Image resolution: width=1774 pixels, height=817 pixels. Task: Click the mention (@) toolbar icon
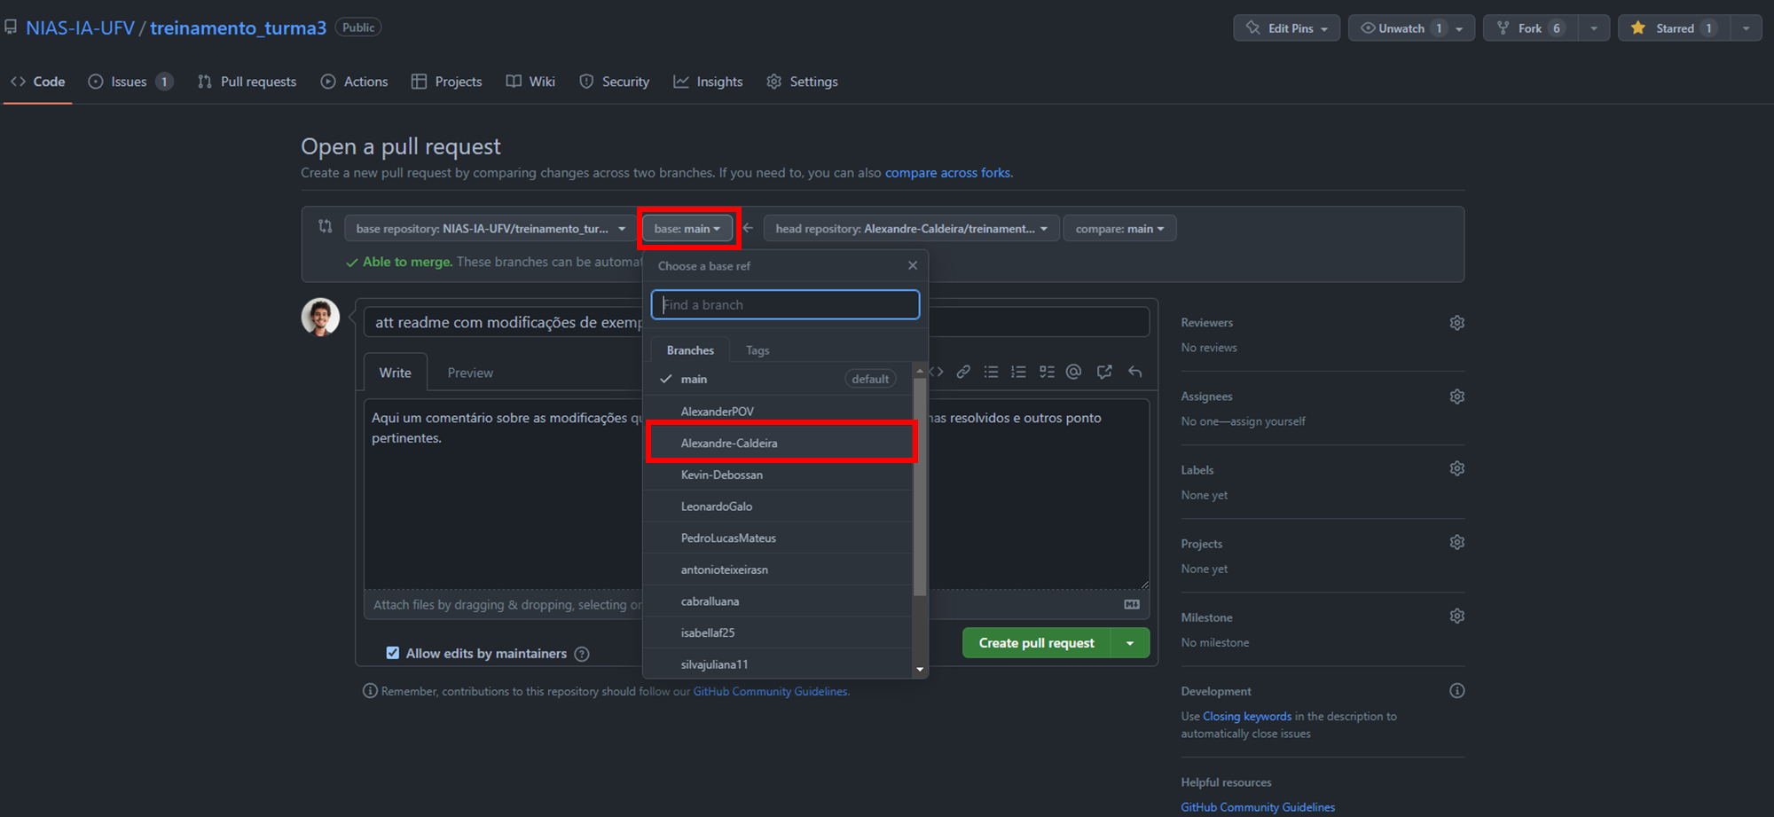[1073, 372]
